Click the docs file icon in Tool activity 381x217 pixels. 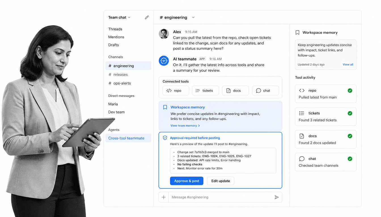pos(302,136)
